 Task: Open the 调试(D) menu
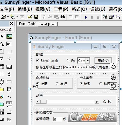tap(98, 9)
